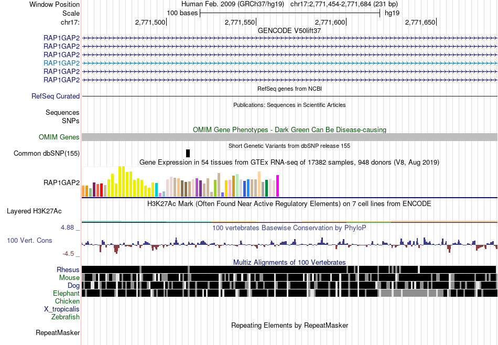Click the OMIM Gene Phenotypes track title
Image resolution: width=498 pixels, height=345 pixels.
[289, 130]
